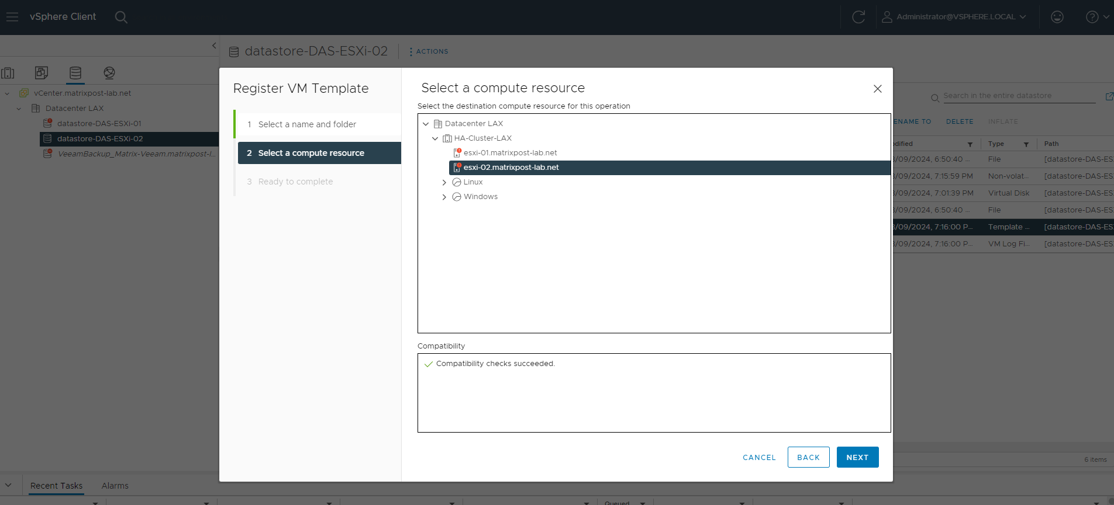Open the Recent Tasks tab

[56, 486]
